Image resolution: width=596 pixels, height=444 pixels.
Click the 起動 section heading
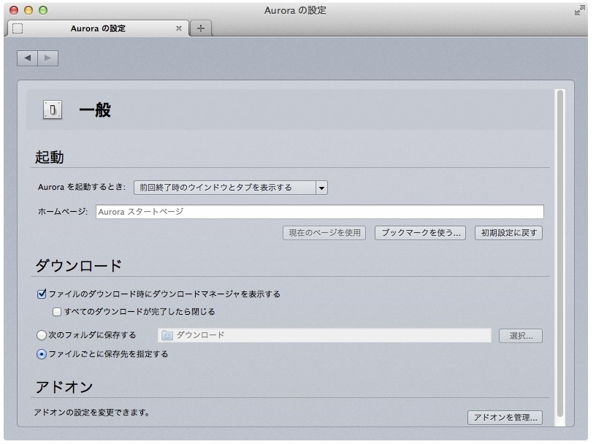point(50,157)
